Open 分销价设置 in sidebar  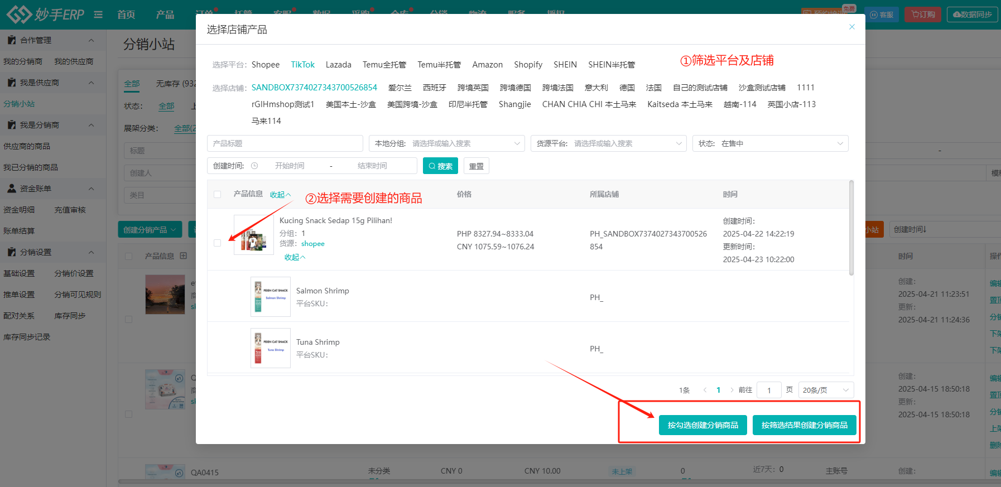[x=74, y=273]
